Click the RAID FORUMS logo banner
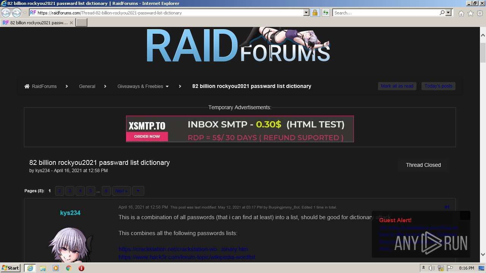Screen dimensions: 486x273 pos(238,45)
